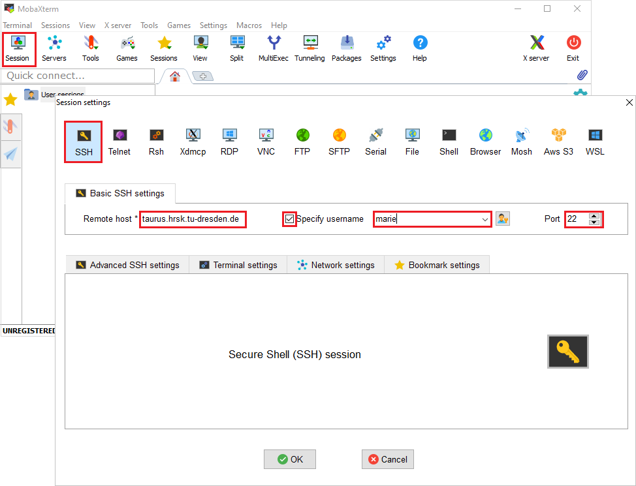Pick the SFTP session type

[339, 142]
